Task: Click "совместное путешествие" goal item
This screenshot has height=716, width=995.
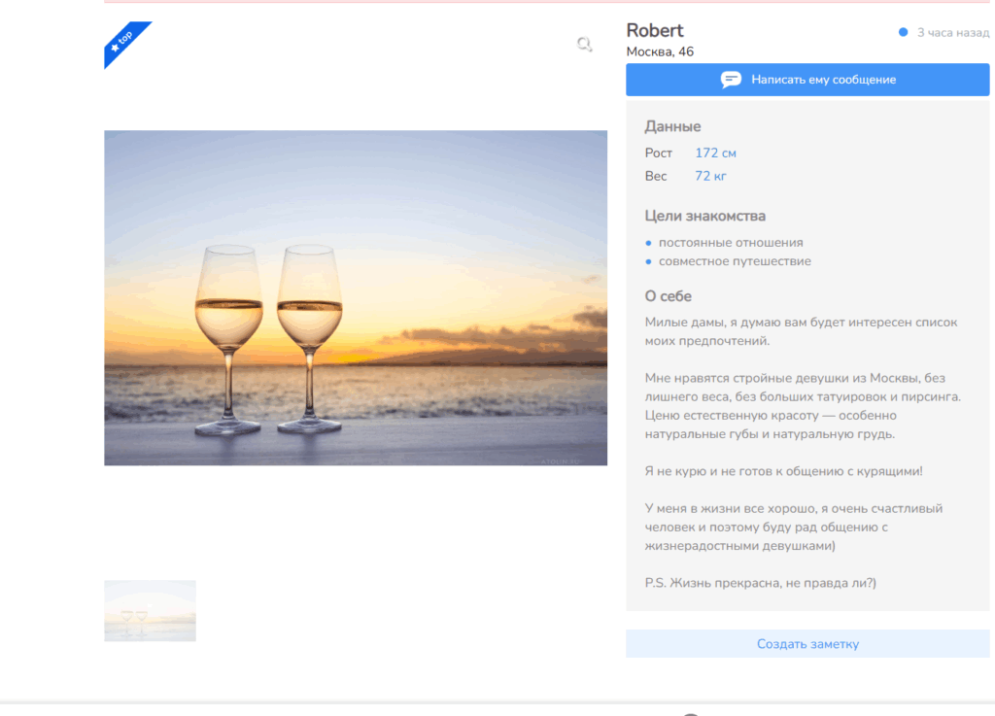Action: [735, 261]
